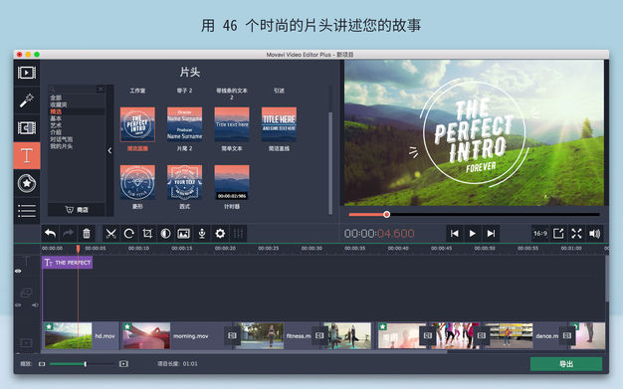Click the timeline horizontal scrollbar
Screen dimensions: 623x389
click(x=245, y=352)
